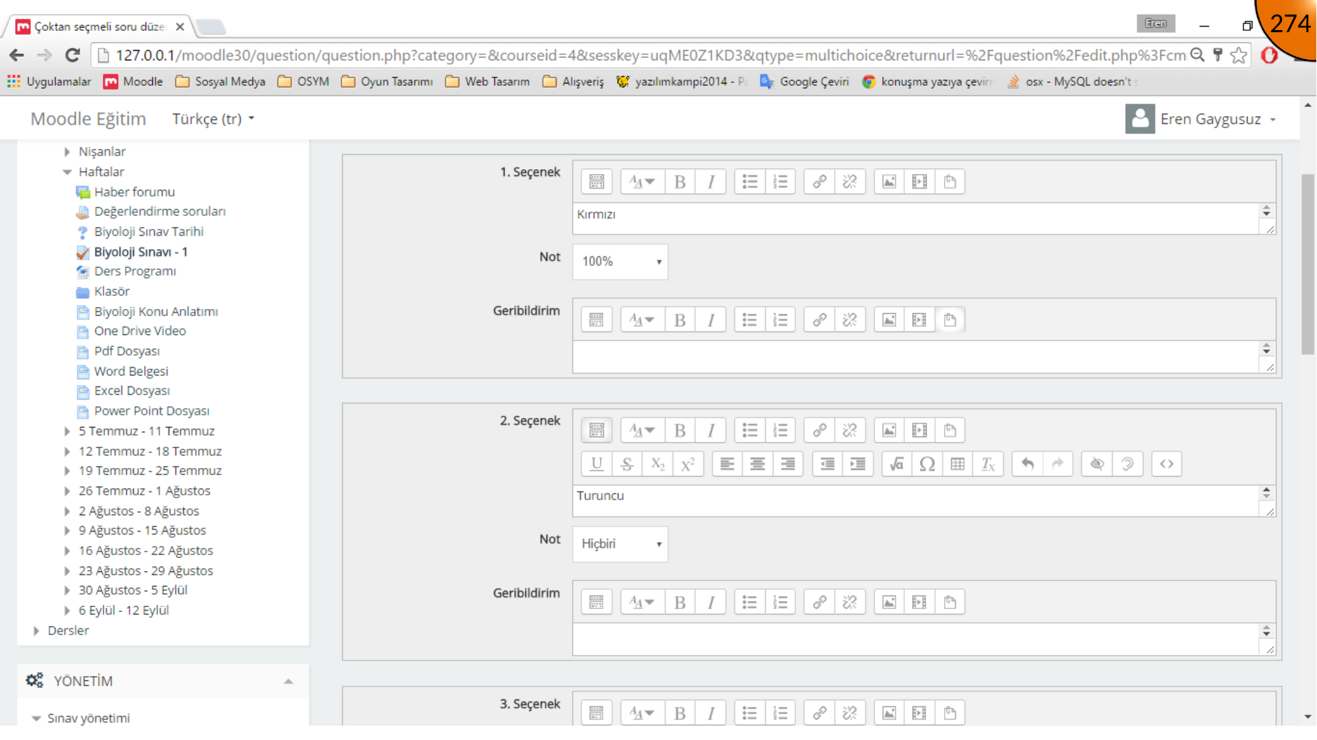Viewport: 1317px width, 740px height.
Task: Open the HTML source view in 2. Seçenek editor
Action: pos(1167,464)
